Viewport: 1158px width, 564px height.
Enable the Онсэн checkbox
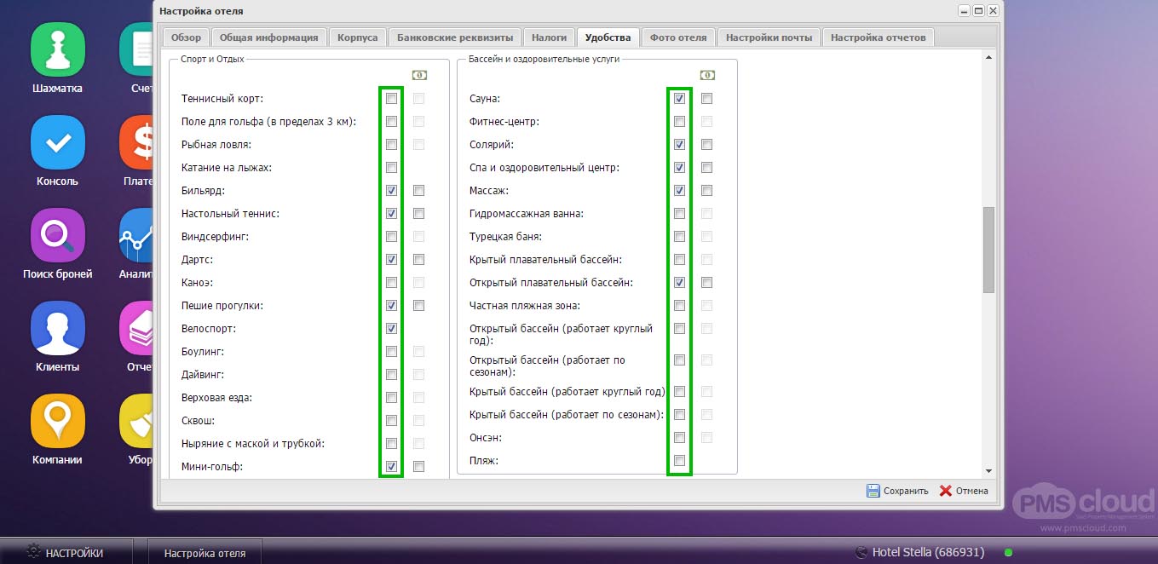click(679, 438)
